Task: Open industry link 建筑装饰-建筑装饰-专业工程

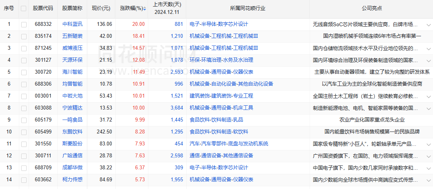Action: click(x=221, y=96)
